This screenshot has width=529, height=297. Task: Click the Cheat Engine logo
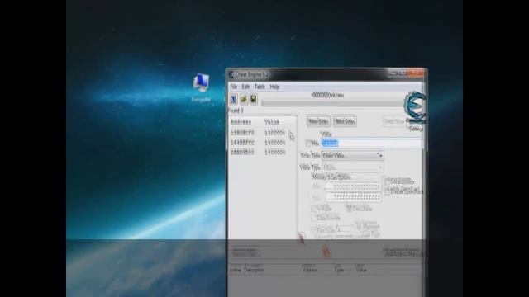415,107
